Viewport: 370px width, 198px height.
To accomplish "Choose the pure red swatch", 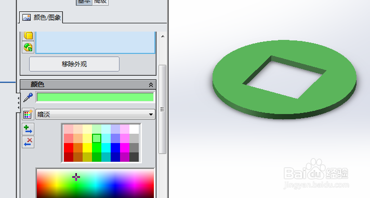I will pos(69,148).
